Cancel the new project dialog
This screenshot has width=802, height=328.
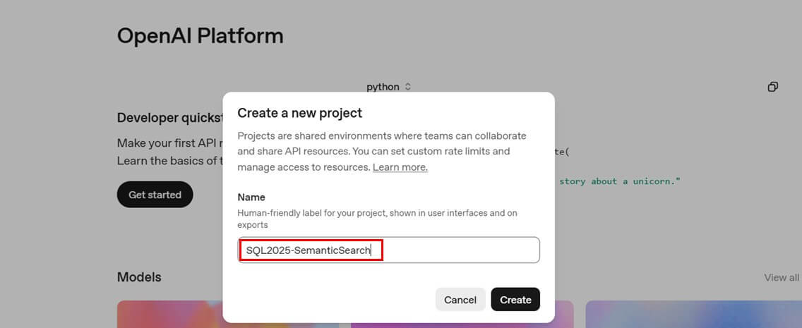tap(460, 300)
